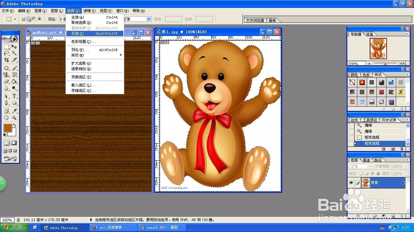This screenshot has height=232, width=414.
Task: Choose 色彩范围 from the Select menu
Action: (95, 42)
